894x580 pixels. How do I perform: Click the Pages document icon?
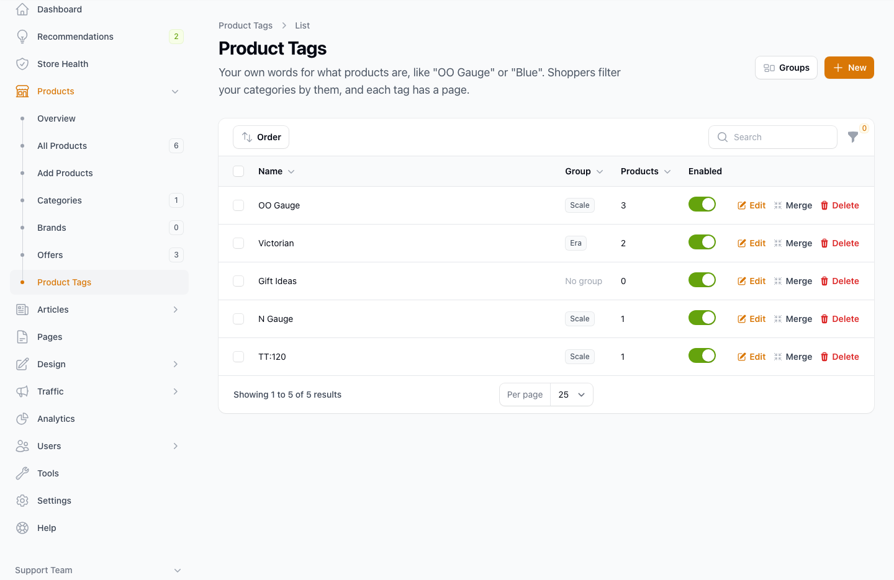tap(22, 337)
